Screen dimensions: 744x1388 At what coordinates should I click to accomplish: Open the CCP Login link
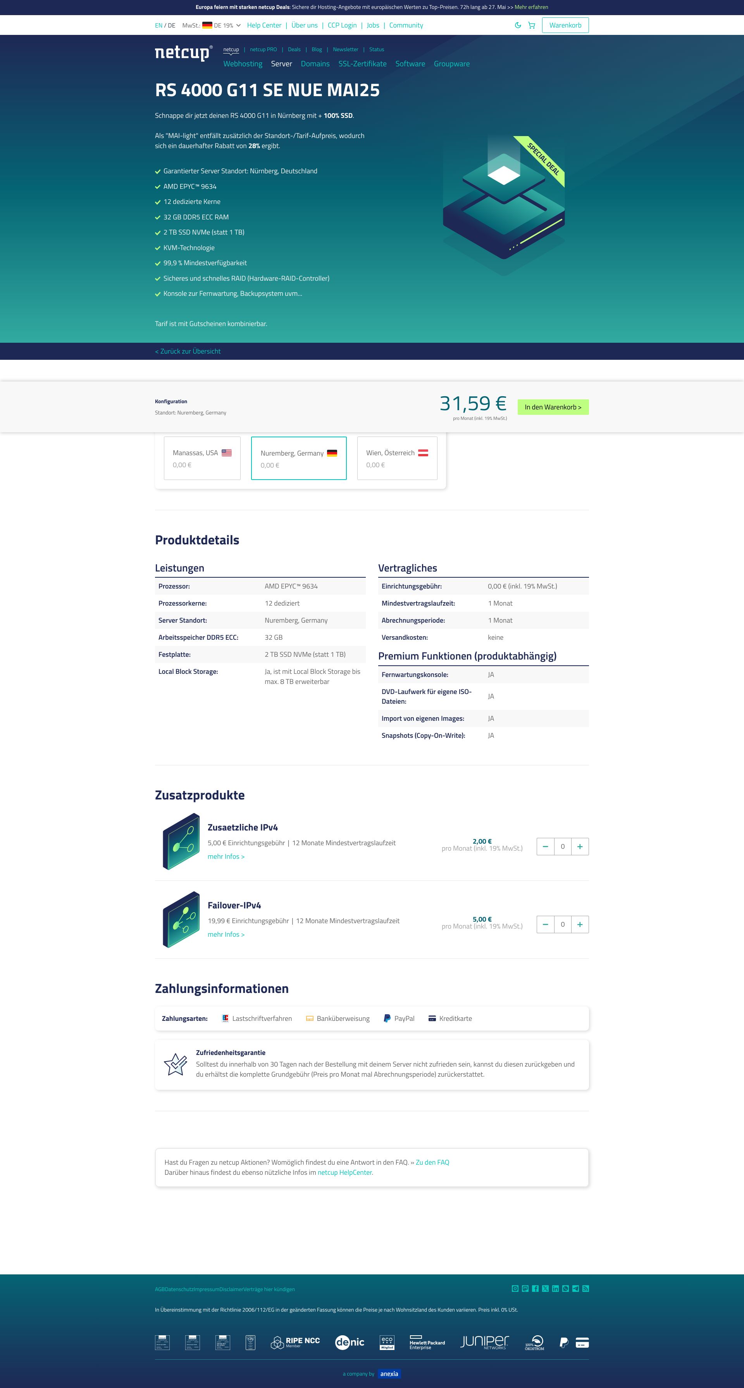point(342,25)
